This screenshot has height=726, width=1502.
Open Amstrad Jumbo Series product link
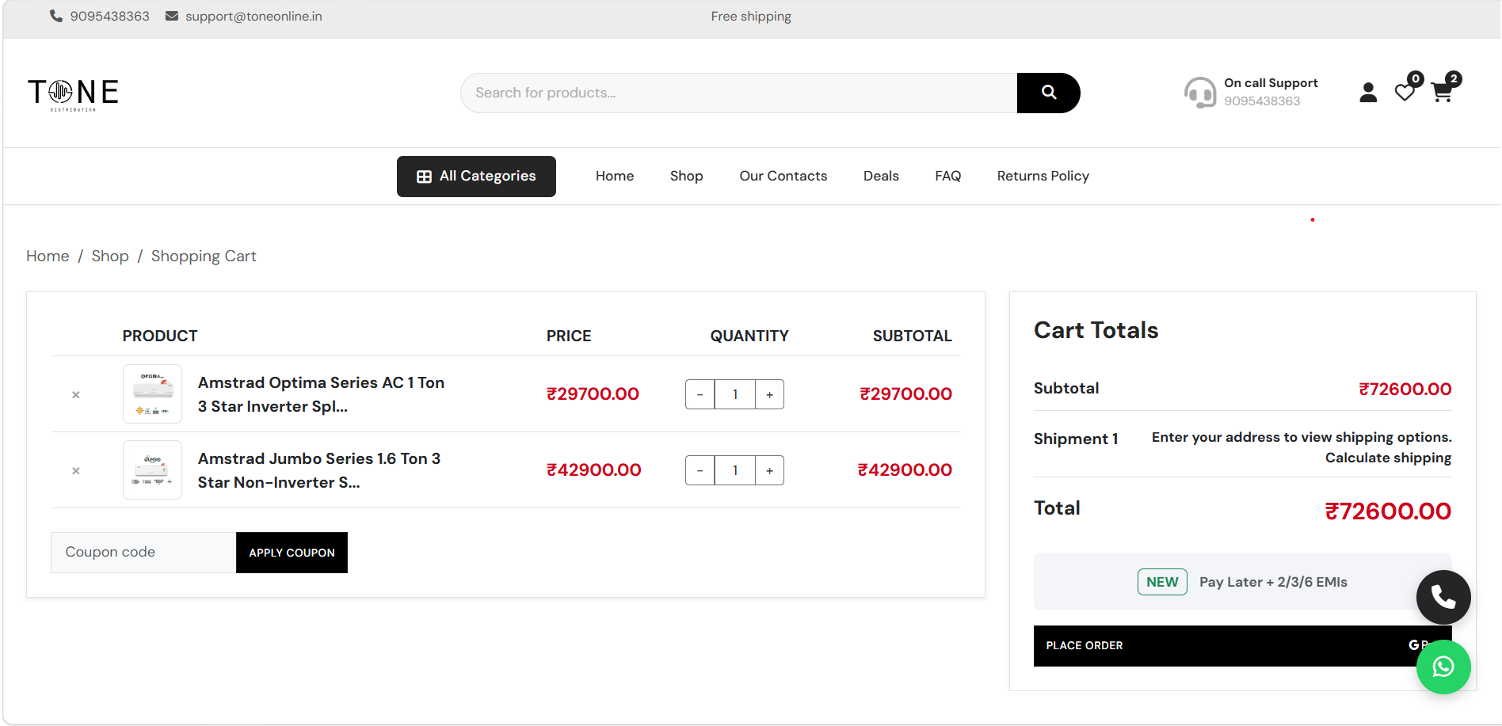tap(319, 470)
